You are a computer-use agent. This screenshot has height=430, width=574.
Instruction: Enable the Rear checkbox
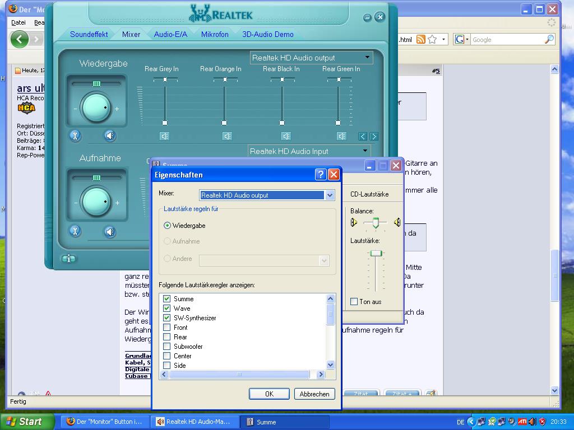tap(167, 336)
